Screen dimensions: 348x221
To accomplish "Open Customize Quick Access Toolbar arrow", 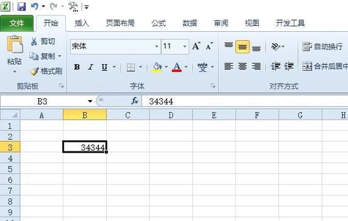I will pos(87,7).
